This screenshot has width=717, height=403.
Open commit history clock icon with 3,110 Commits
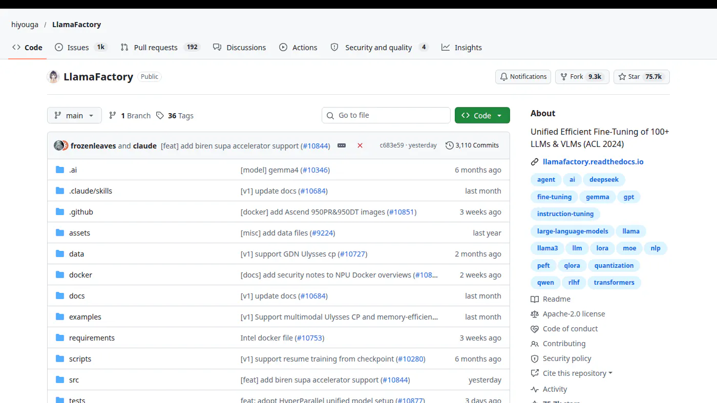point(449,145)
